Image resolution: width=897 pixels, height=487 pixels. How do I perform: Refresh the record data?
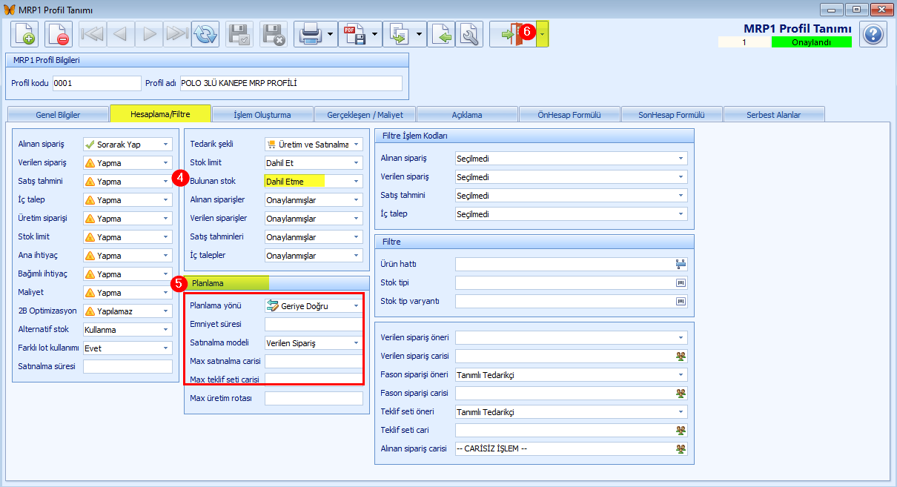tap(205, 34)
